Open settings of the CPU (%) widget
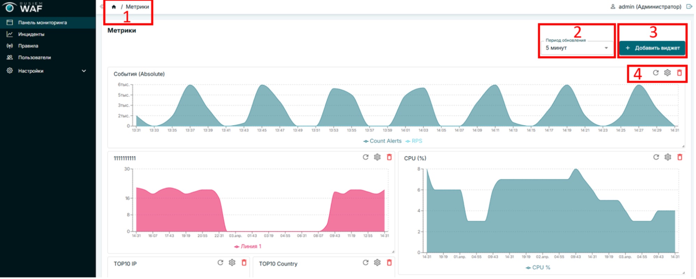The width and height of the screenshot is (696, 279). [x=668, y=157]
